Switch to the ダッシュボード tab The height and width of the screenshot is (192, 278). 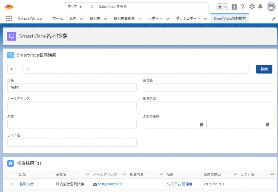coord(188,18)
